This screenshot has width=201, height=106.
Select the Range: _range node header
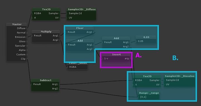pos(149,93)
